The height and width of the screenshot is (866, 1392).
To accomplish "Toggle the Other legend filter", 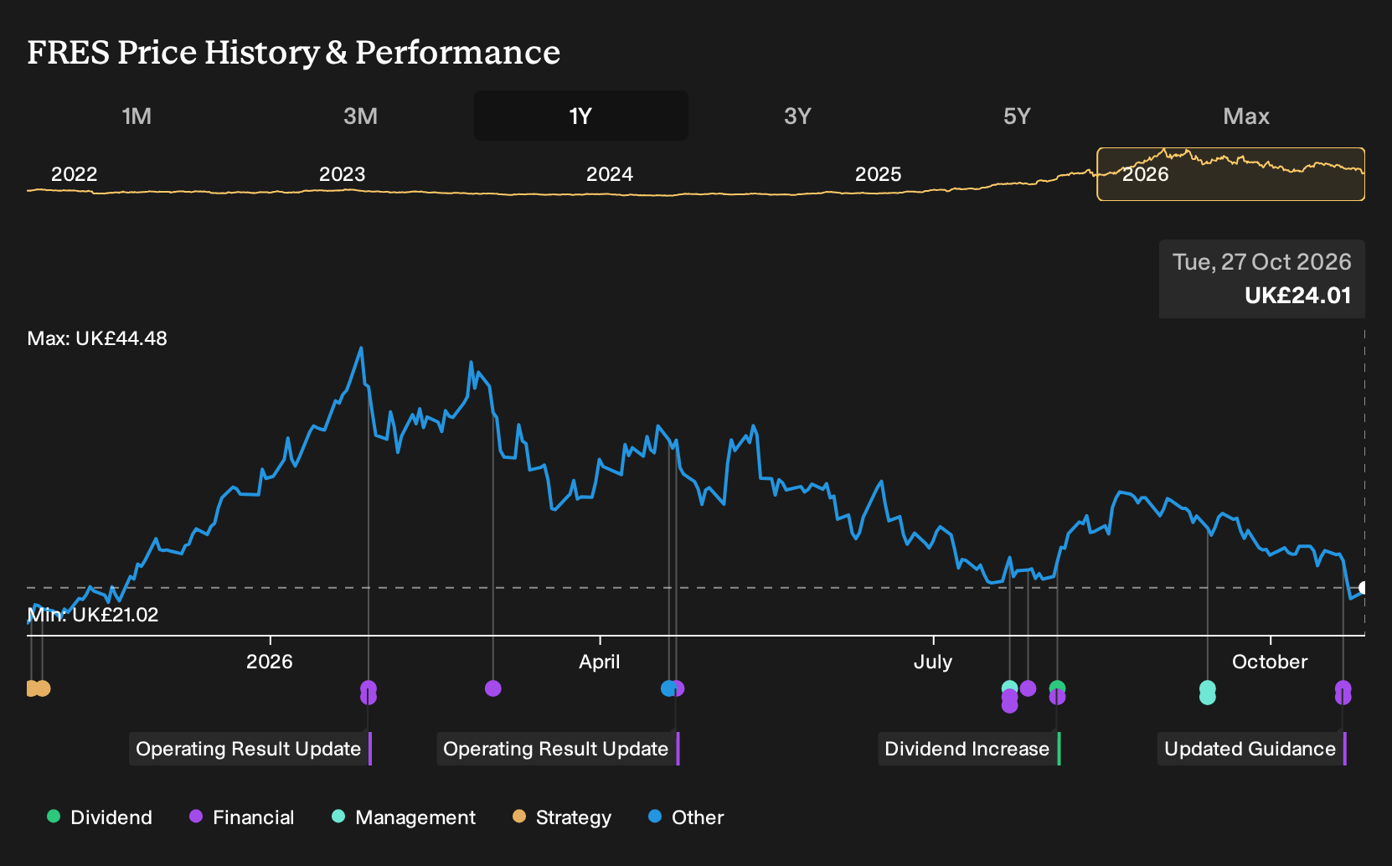I will pos(686,817).
